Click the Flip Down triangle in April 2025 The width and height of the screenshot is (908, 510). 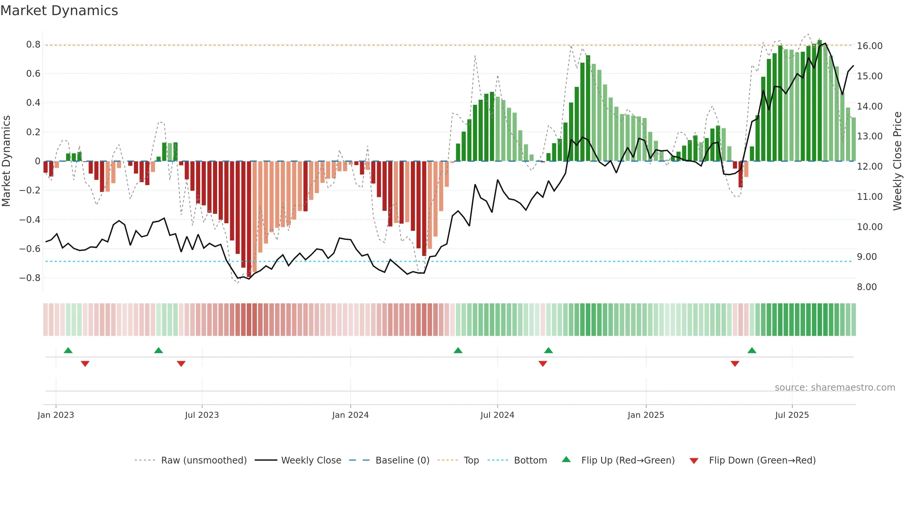735,363
